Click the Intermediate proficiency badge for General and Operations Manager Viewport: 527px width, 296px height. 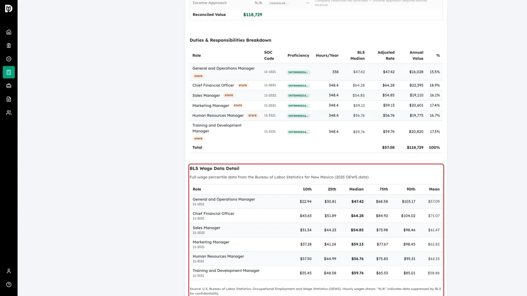[x=298, y=72]
